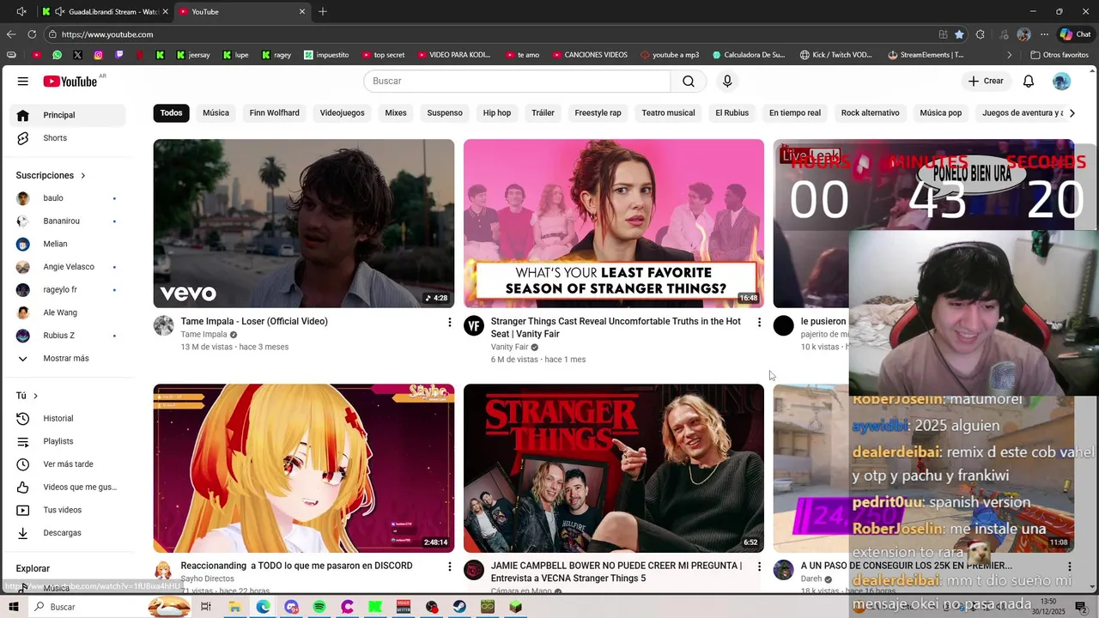Open Historial in the sidebar
The height and width of the screenshot is (618, 1099).
click(x=69, y=418)
